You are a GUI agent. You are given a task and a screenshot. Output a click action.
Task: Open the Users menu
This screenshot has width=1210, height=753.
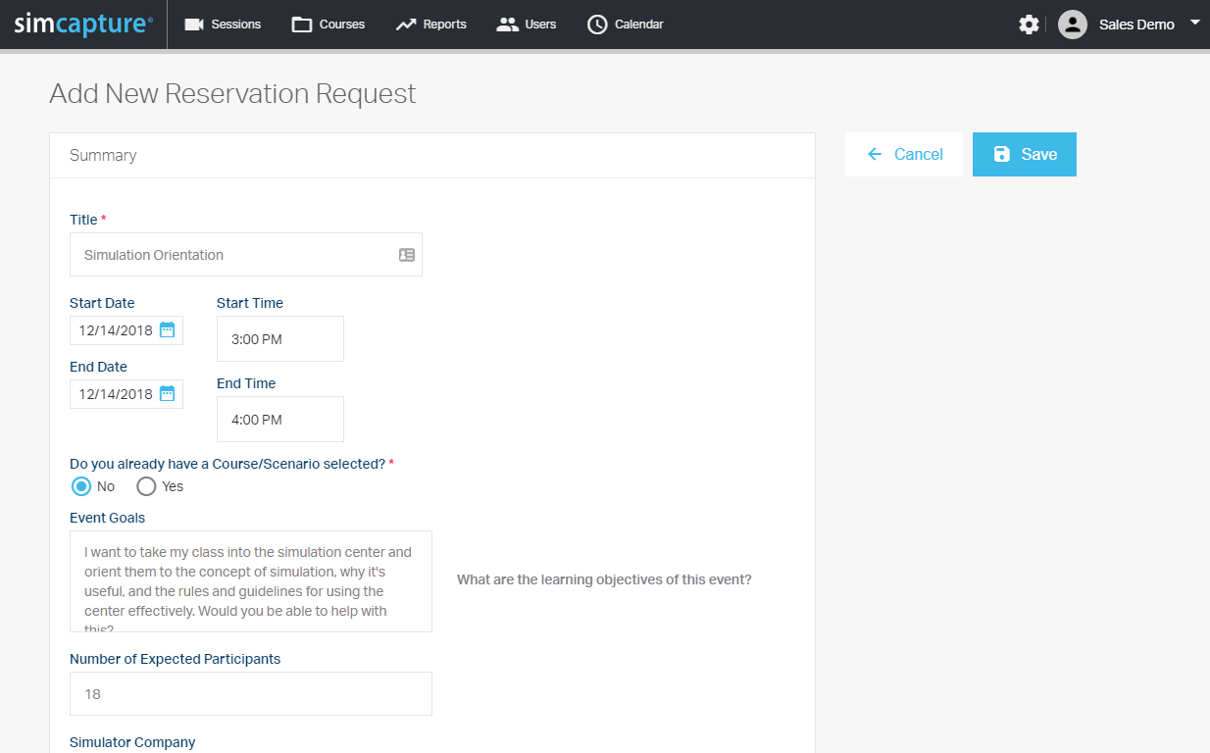[527, 25]
